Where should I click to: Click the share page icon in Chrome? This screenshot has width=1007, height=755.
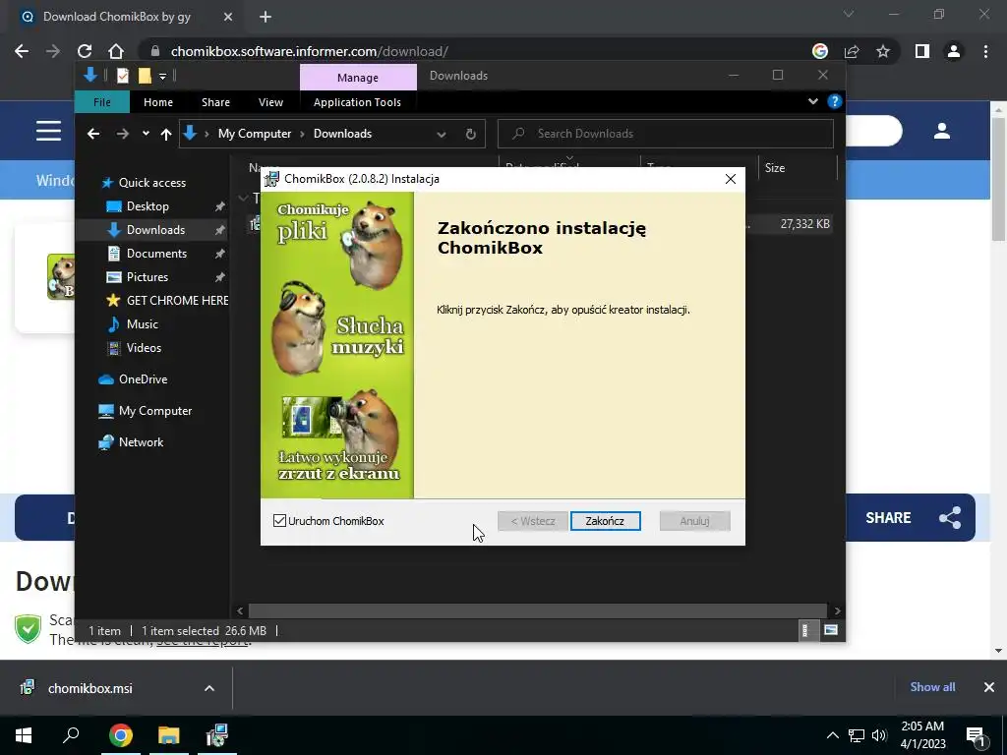click(852, 51)
